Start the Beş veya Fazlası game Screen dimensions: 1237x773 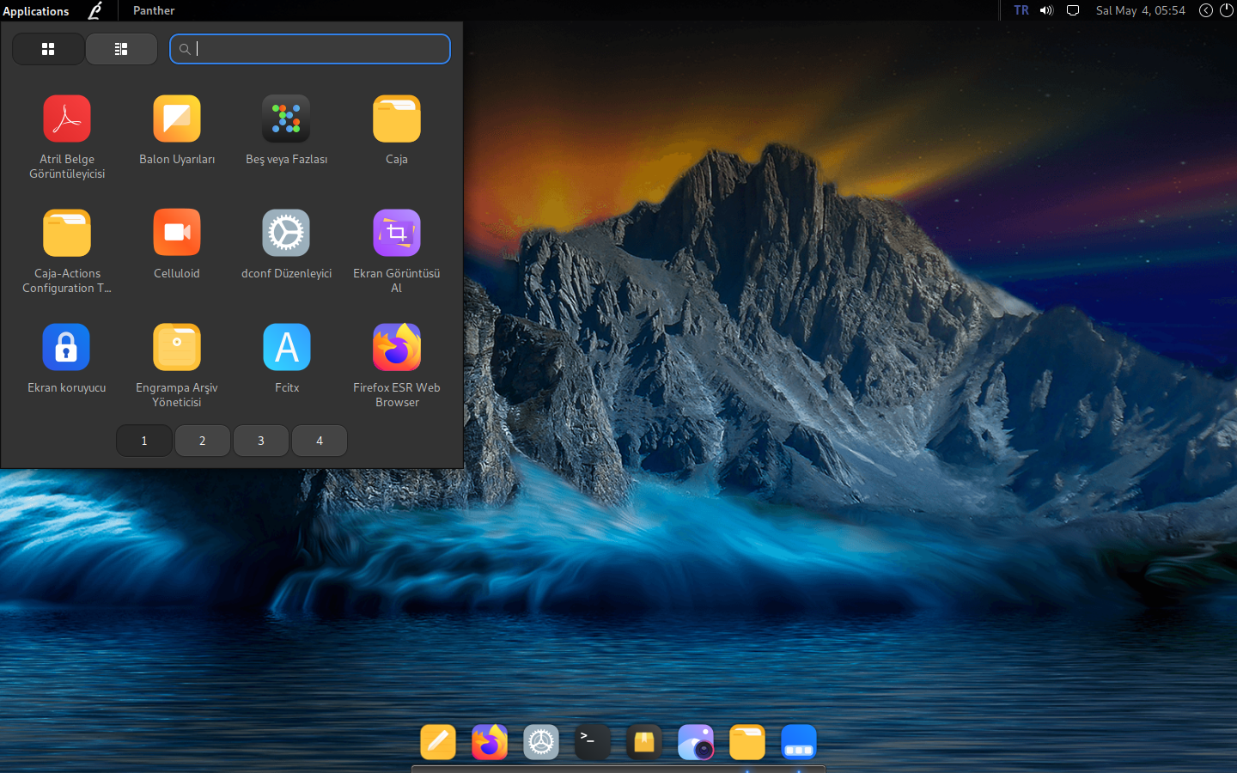[287, 131]
